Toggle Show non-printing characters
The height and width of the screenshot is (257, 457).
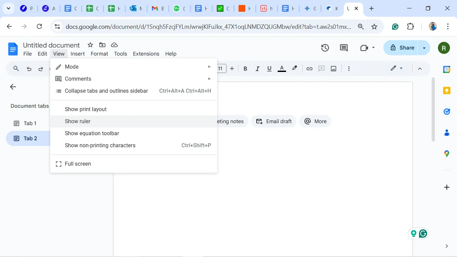point(133,146)
